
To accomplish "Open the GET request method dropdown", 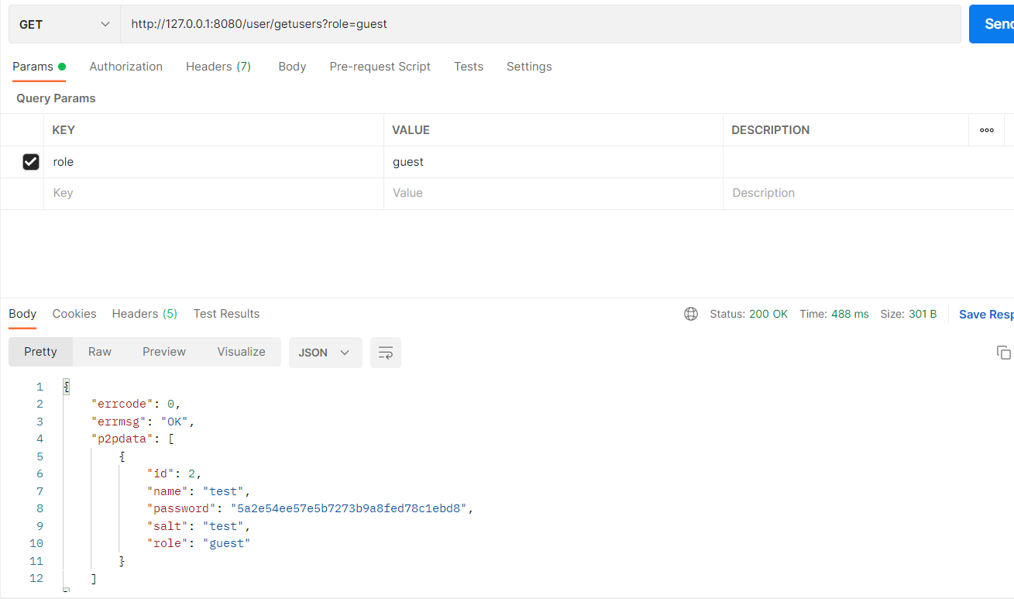I will (x=64, y=23).
